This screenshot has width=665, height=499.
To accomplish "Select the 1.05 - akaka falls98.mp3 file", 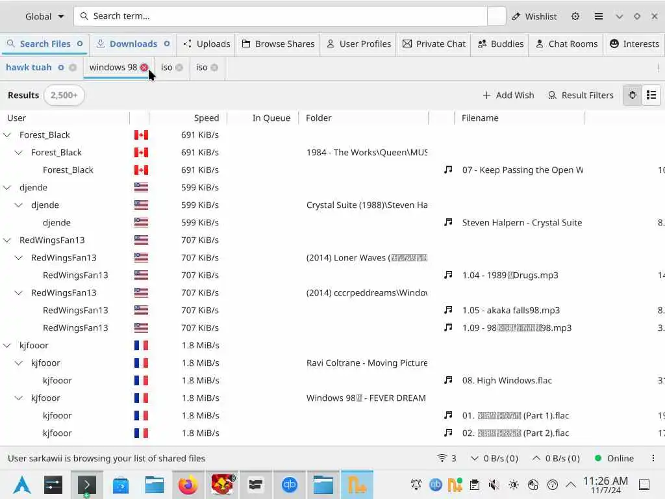I will click(510, 311).
